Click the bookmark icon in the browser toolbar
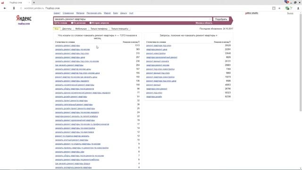 tap(274, 8)
